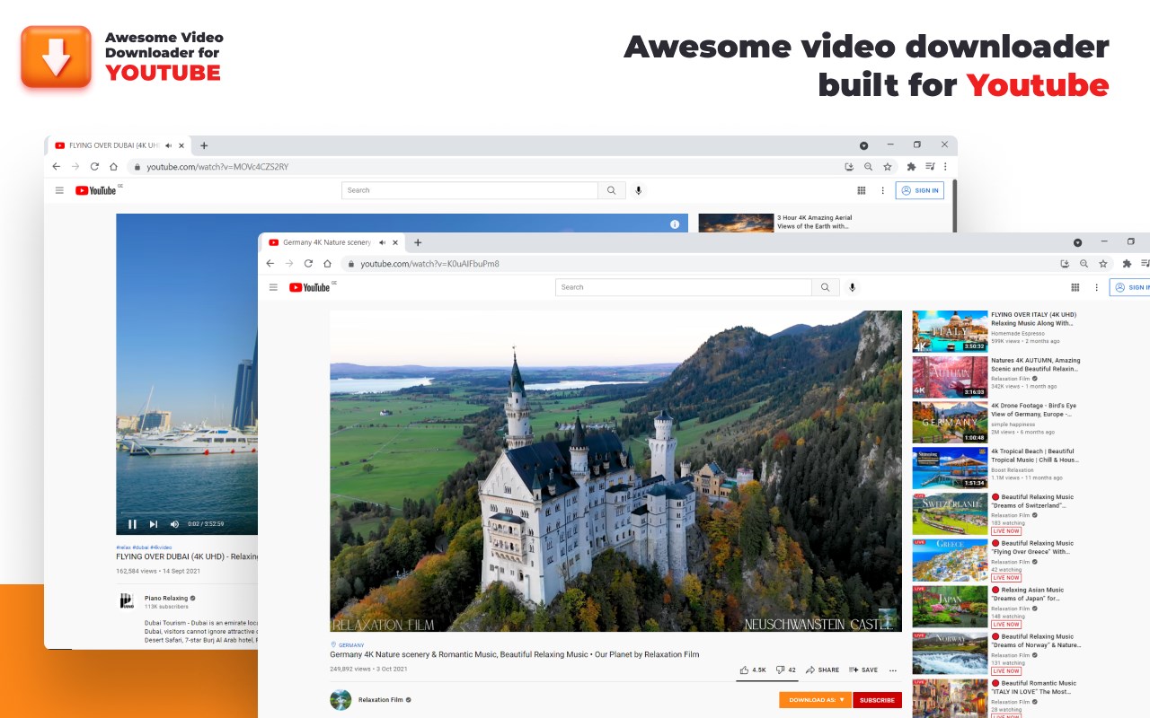Open the 4k Tropical Beach video title
Screen dimensions: 1150x718
1034,456
